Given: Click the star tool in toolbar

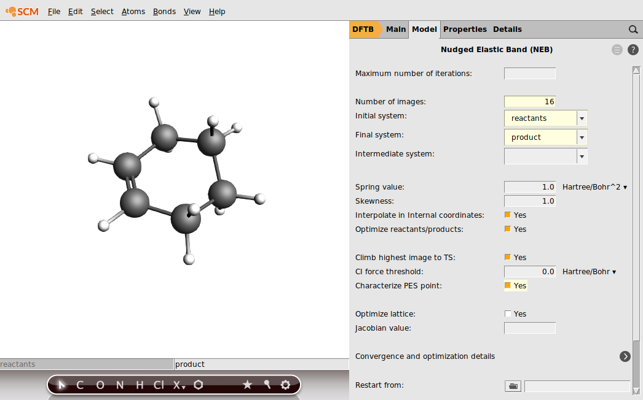Looking at the screenshot, I should pos(247,385).
